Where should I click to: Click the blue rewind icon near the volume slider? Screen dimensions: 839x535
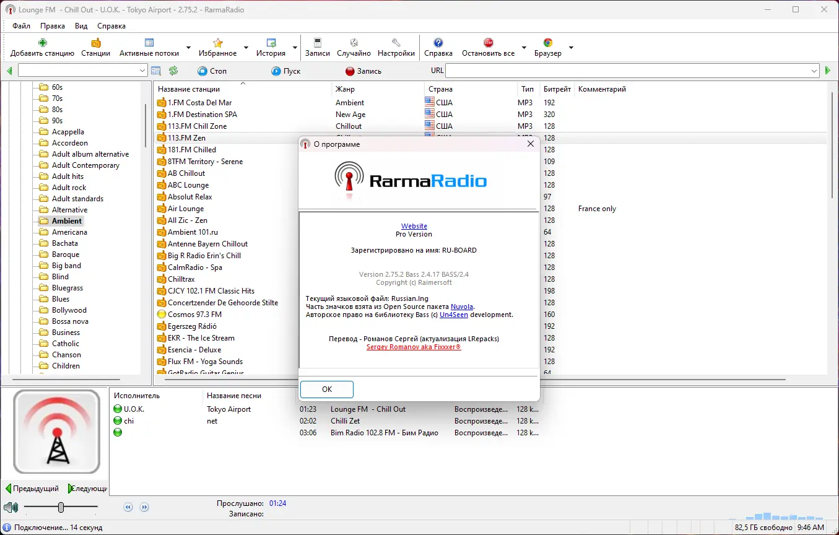point(128,507)
